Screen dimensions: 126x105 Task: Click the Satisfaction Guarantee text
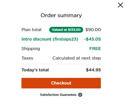point(58,95)
